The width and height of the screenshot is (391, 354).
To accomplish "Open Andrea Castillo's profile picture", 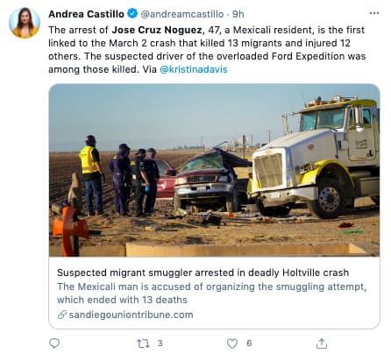I will (x=25, y=23).
